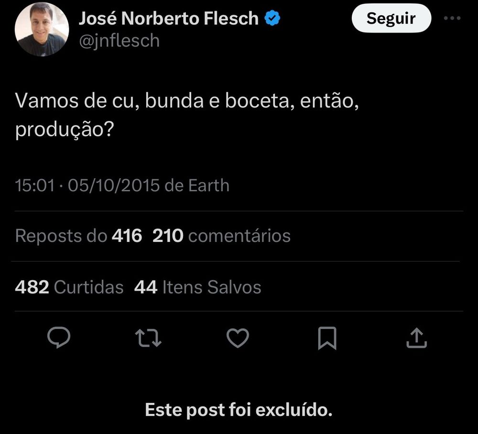Screen dimensions: 478x434
Task: View the 482 Curtidas list
Action: tap(69, 287)
